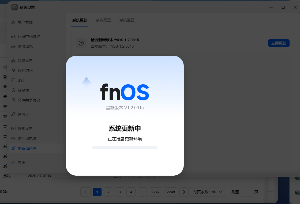
Task: Jump to page 2247 in pagination
Action: (155, 192)
